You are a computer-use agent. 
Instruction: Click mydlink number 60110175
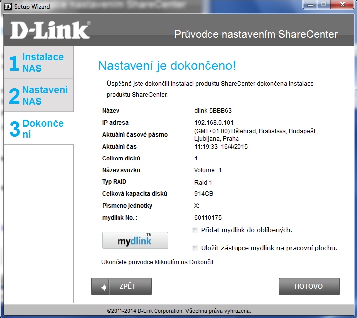coord(208,218)
